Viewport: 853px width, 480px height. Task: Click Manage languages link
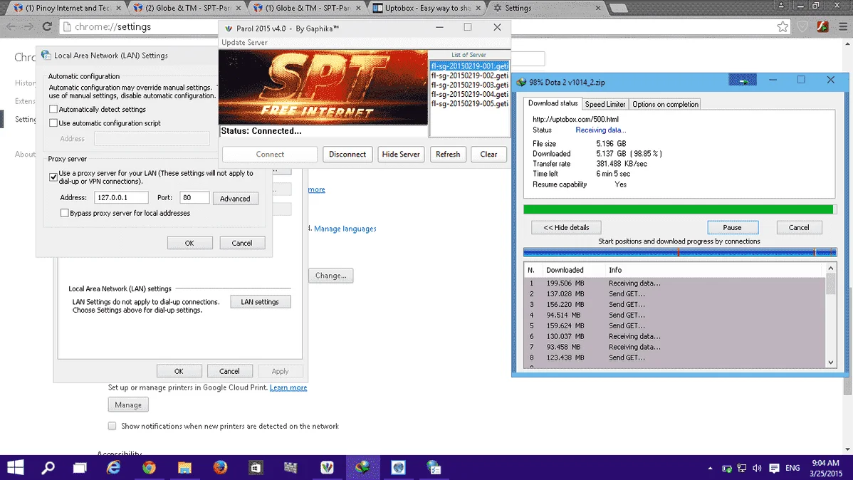click(345, 229)
